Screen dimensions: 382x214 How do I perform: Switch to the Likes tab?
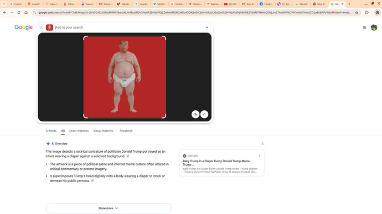(x=52, y=4)
